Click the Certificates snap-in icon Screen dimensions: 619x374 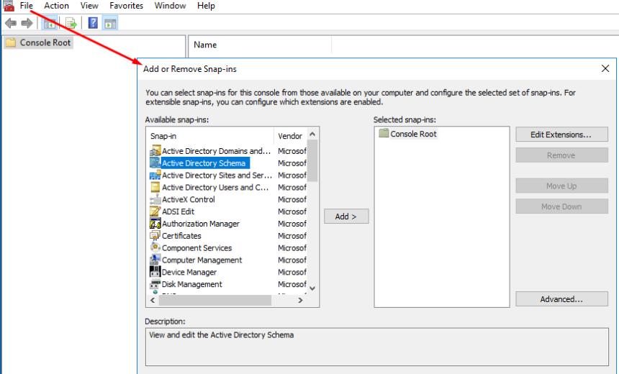pyautogui.click(x=155, y=235)
